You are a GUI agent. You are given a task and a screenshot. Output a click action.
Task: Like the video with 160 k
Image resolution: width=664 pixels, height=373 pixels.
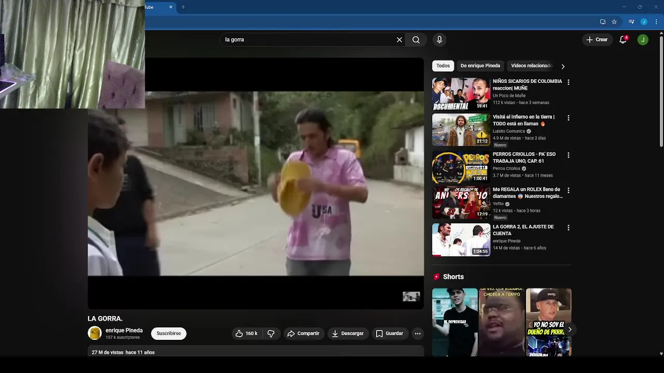247,334
